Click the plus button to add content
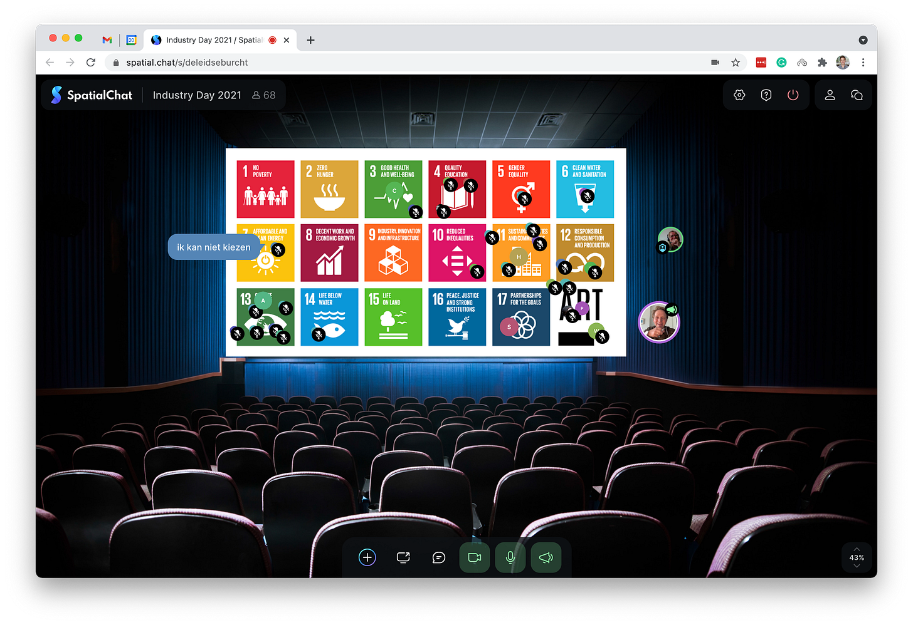The image size is (913, 625). [x=367, y=557]
